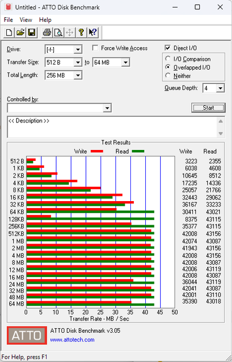Click the Print toolbar icon
Image resolution: width=232 pixels, height=362 pixels.
47,33
